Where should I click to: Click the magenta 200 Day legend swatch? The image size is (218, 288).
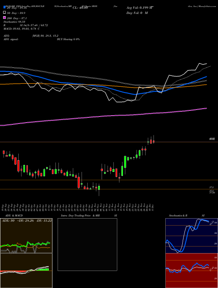pos(4,17)
